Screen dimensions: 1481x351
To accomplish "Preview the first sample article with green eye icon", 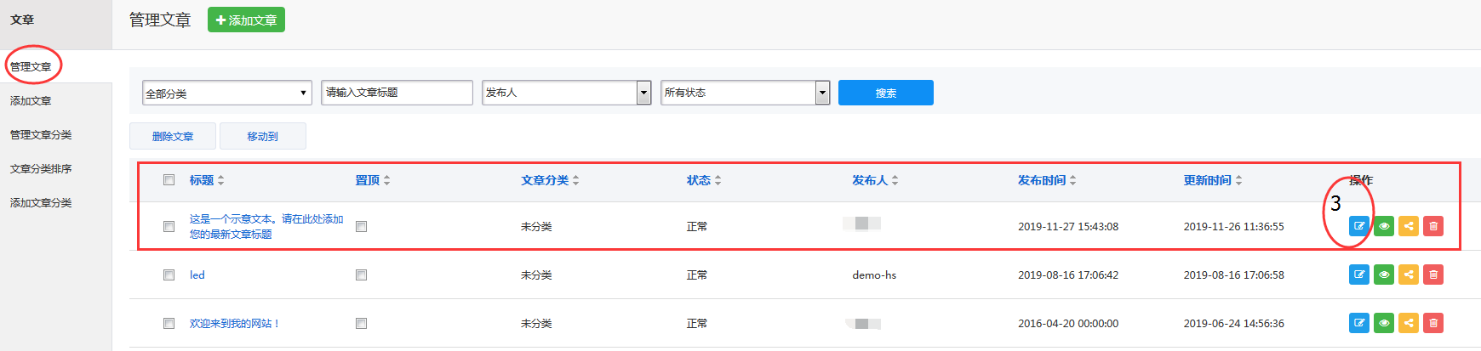I will tap(1383, 226).
